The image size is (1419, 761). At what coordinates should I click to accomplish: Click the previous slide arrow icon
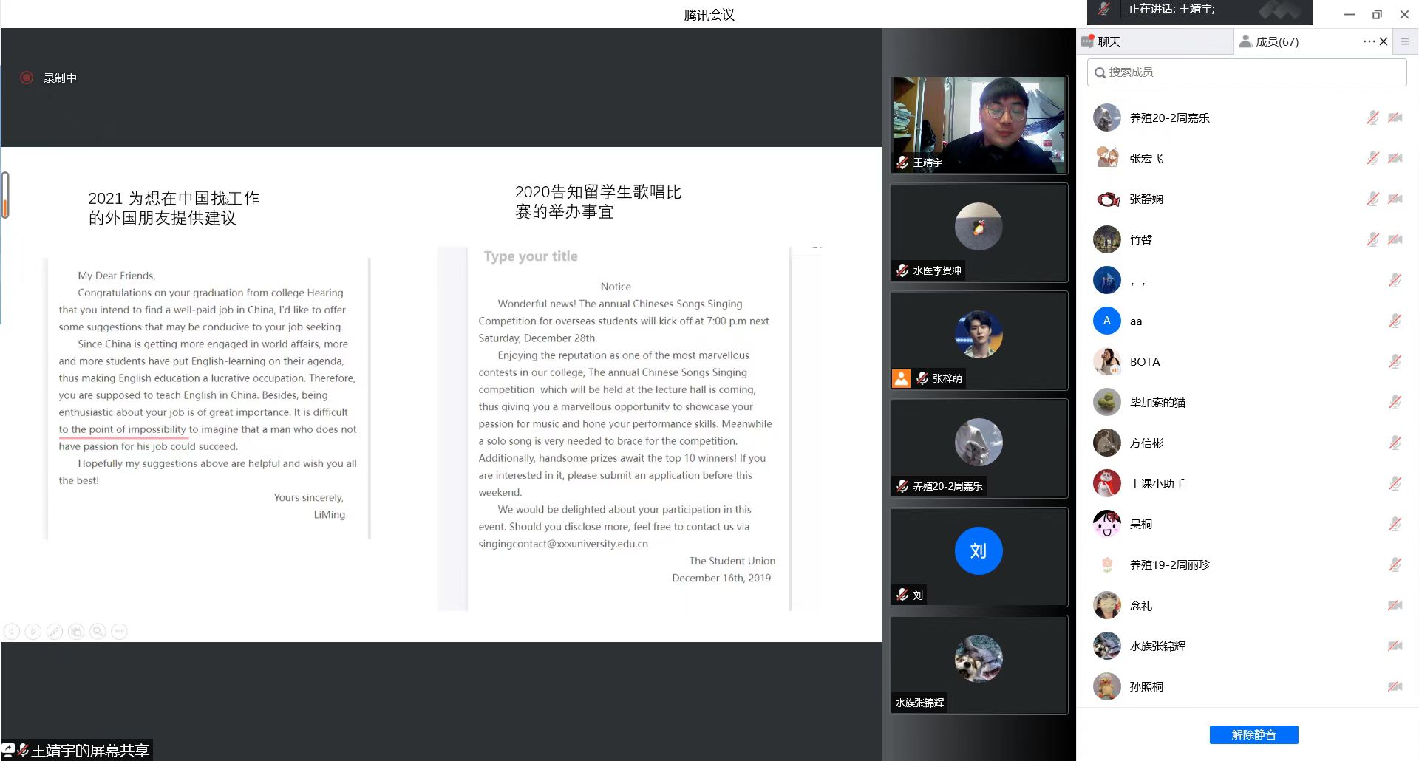(11, 632)
